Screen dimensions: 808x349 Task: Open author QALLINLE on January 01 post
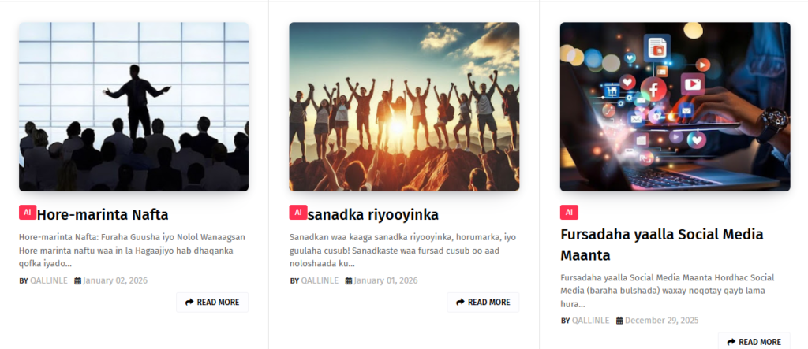[320, 280]
